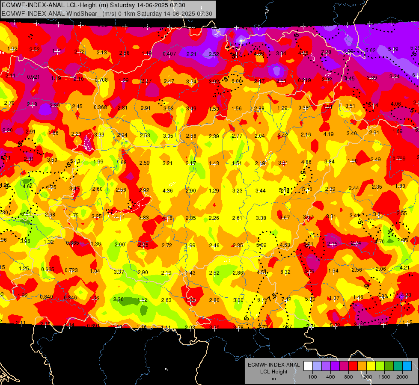Click the wind shear value '4.16'

click(x=167, y=218)
